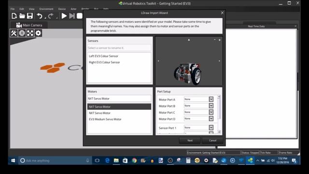Zoom out model preview with minus
This screenshot has height=174, width=309.
(x=214, y=40)
